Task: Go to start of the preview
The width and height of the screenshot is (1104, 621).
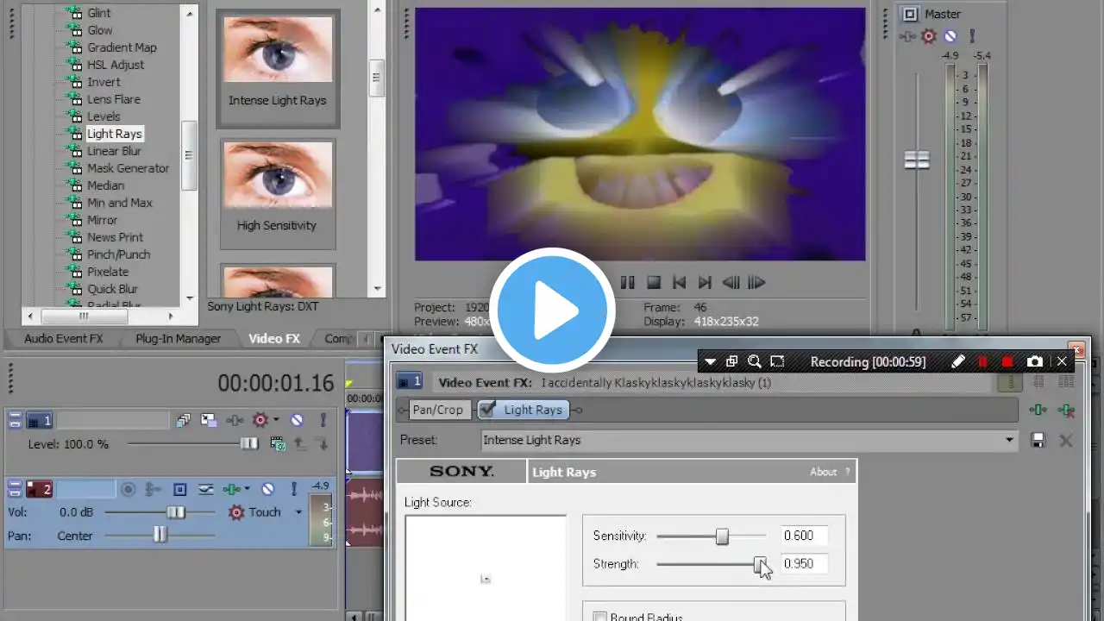Action: pyautogui.click(x=679, y=282)
